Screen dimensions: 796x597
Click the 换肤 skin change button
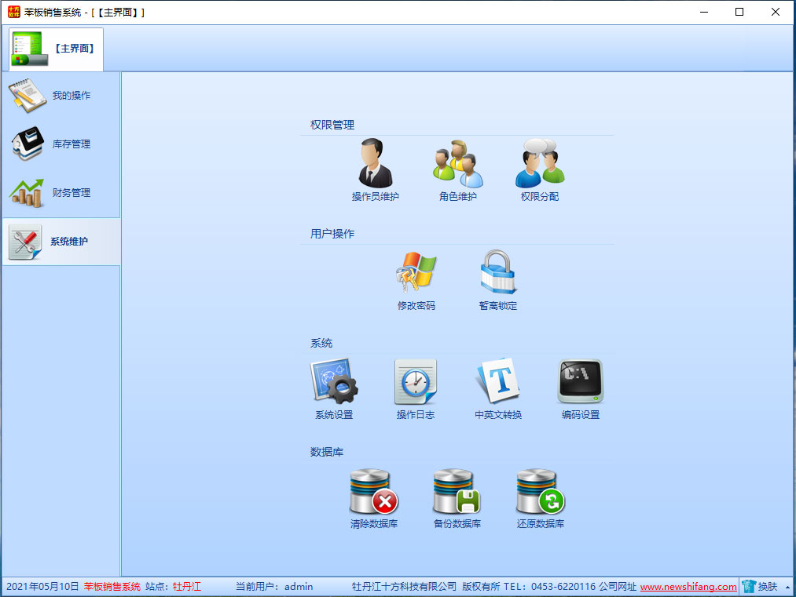pyautogui.click(x=760, y=587)
